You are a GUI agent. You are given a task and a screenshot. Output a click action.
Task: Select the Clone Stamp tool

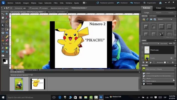[x=3, y=40]
